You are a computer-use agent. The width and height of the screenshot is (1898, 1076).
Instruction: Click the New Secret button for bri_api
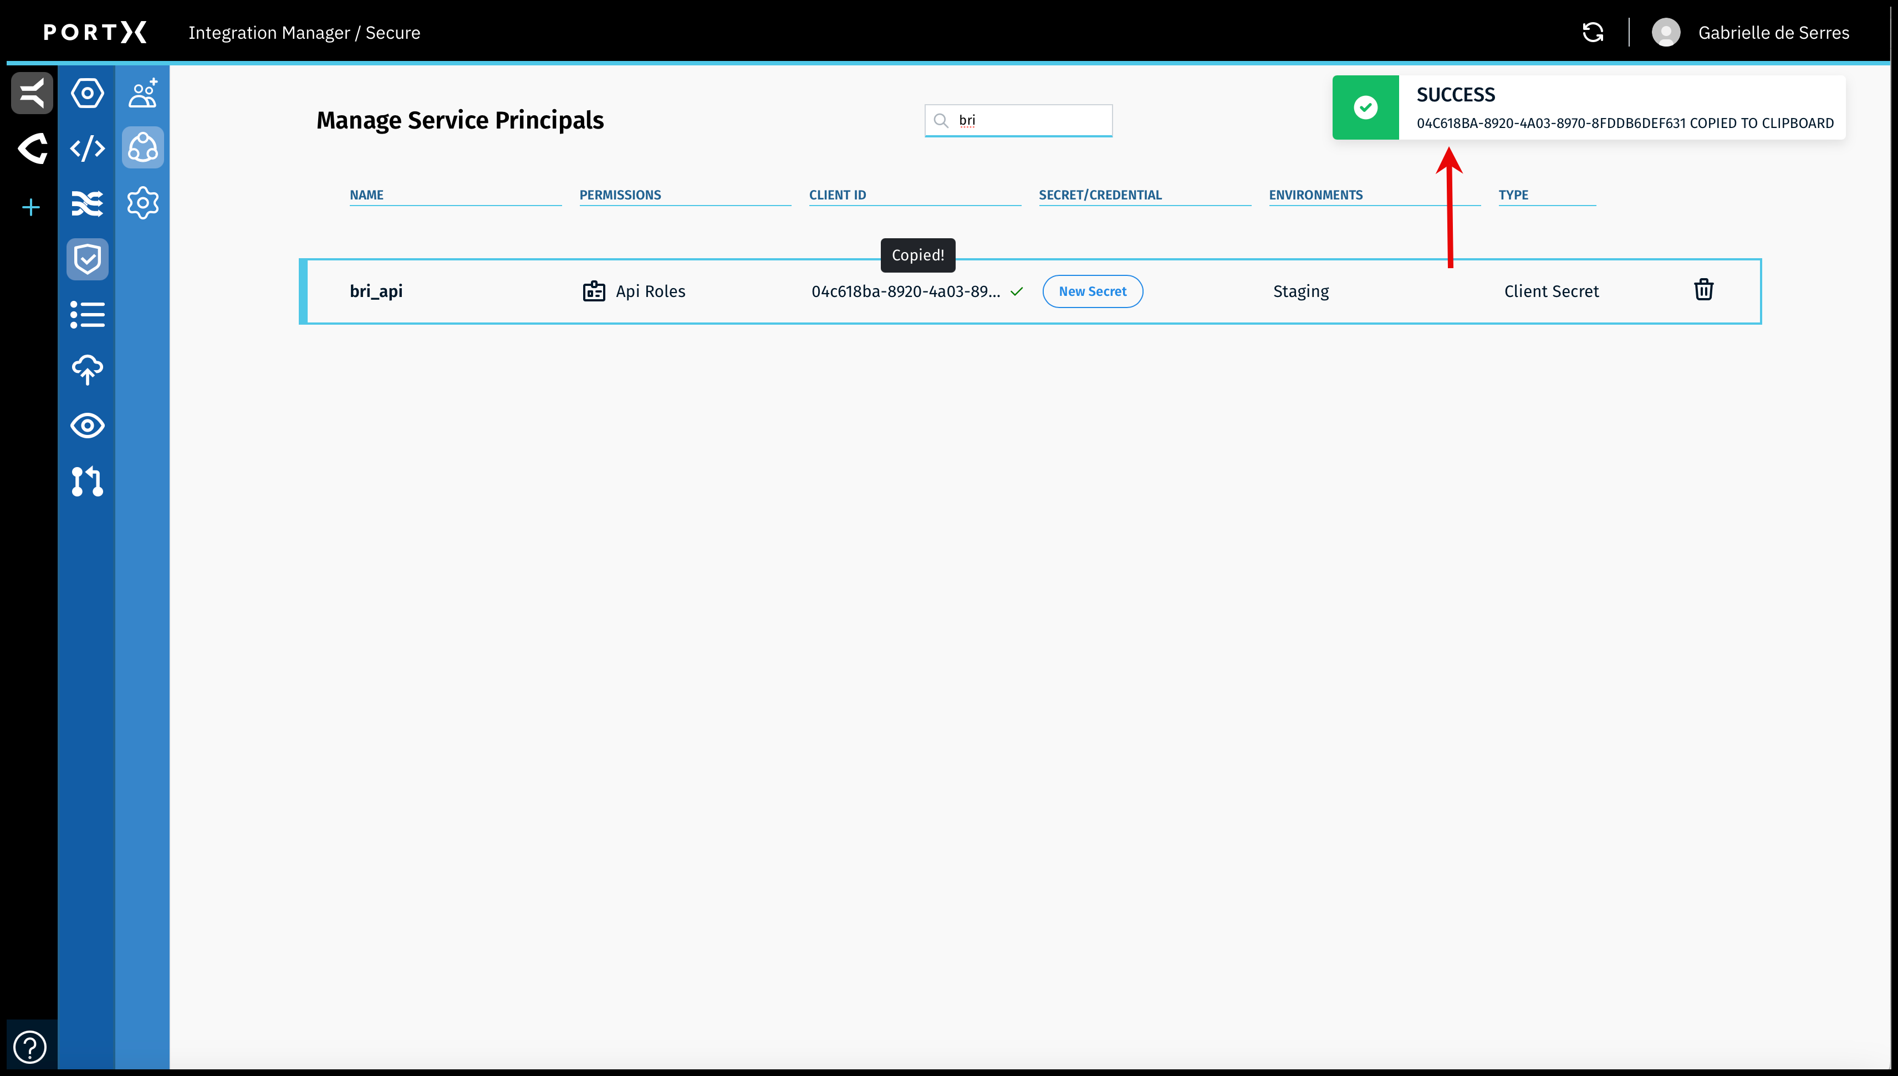coord(1093,291)
